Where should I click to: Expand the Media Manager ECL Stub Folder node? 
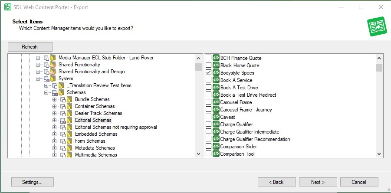(38, 58)
